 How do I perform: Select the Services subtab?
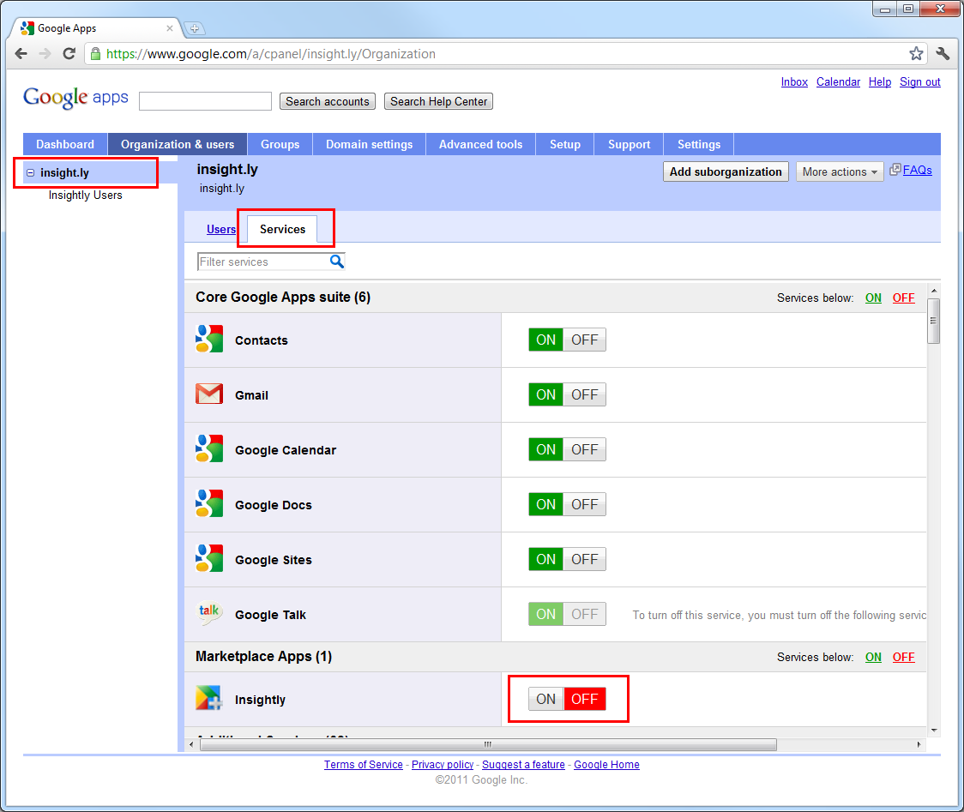(x=282, y=229)
